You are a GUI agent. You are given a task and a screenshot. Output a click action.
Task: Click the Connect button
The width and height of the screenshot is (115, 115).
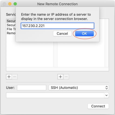point(98,106)
